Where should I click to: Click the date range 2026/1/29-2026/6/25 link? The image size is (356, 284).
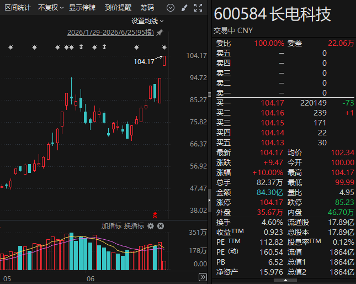pos(110,33)
